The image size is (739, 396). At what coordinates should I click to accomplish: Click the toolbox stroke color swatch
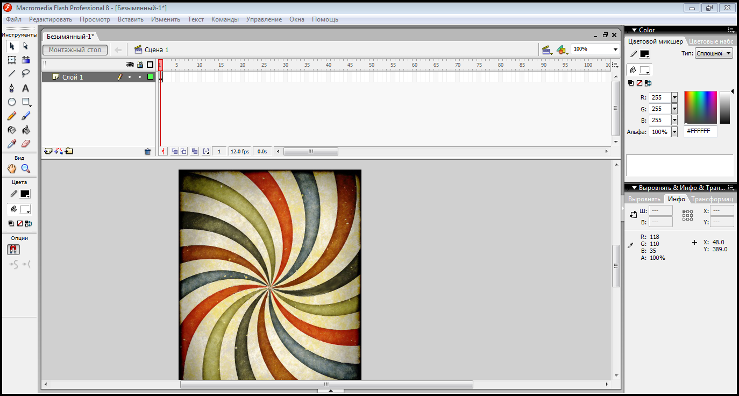point(25,194)
